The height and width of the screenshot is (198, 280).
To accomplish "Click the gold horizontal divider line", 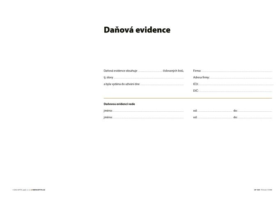I will coord(188,98).
